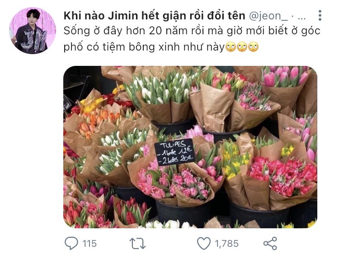
Task: Open the tulip flower shop photo
Action: [190, 147]
